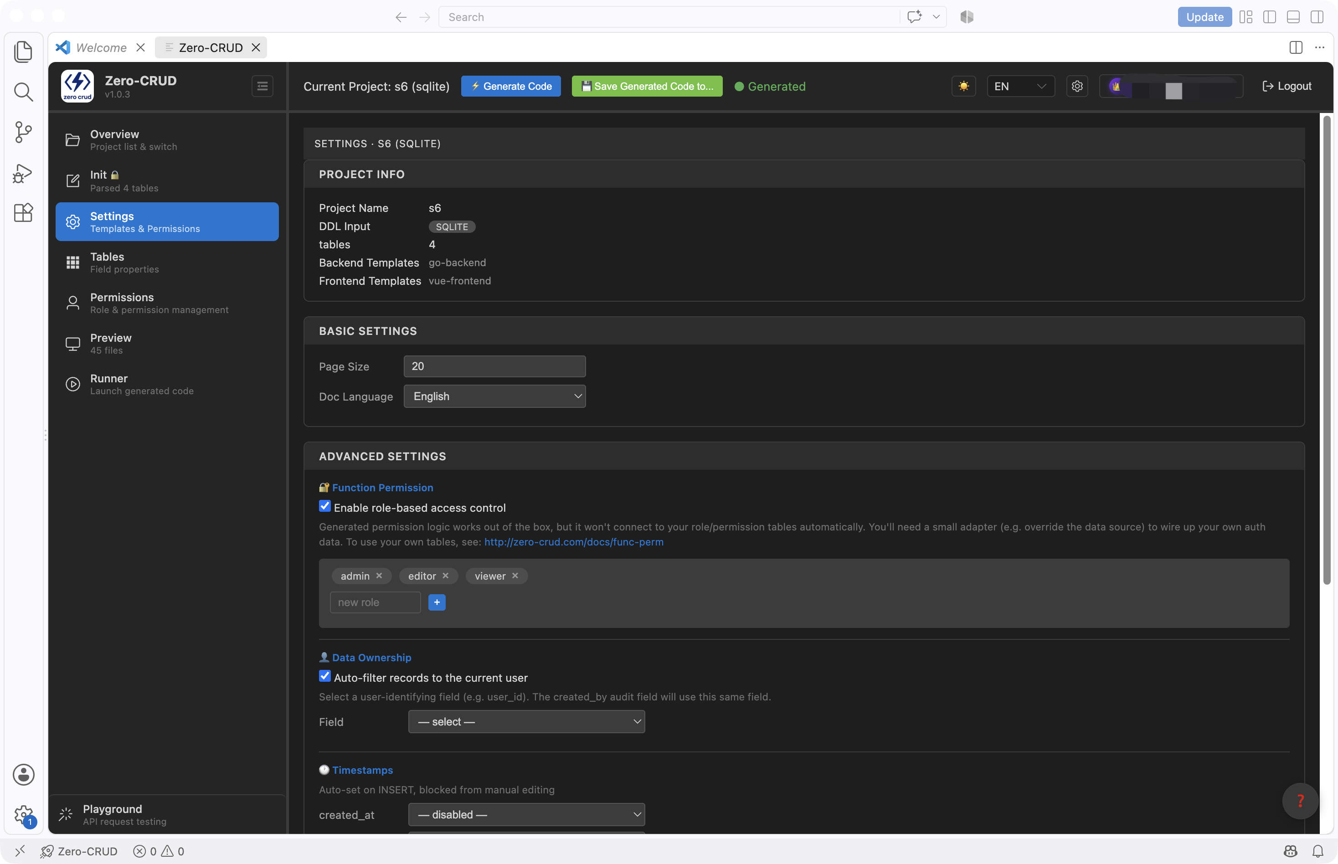The height and width of the screenshot is (864, 1338).
Task: Open the chat dropdown arrow near search
Action: (936, 17)
